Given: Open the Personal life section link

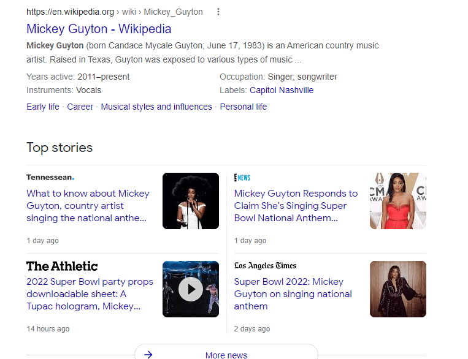Looking at the screenshot, I should tap(244, 107).
